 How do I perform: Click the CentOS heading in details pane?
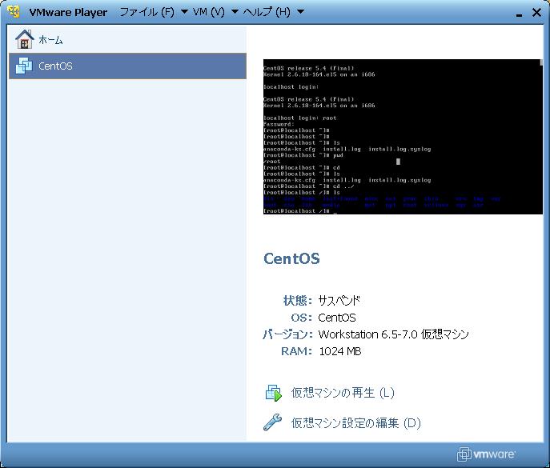(x=291, y=258)
